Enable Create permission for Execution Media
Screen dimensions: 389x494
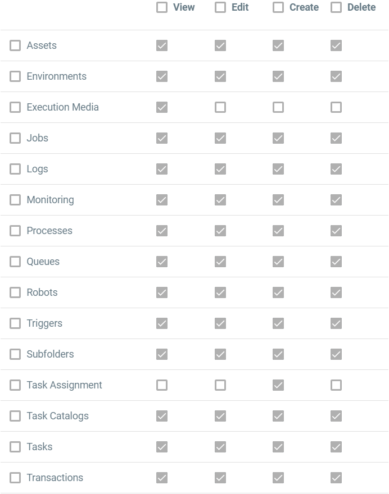278,107
